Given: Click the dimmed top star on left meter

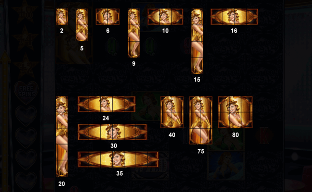Looking at the screenshot, I should pos(25,11).
